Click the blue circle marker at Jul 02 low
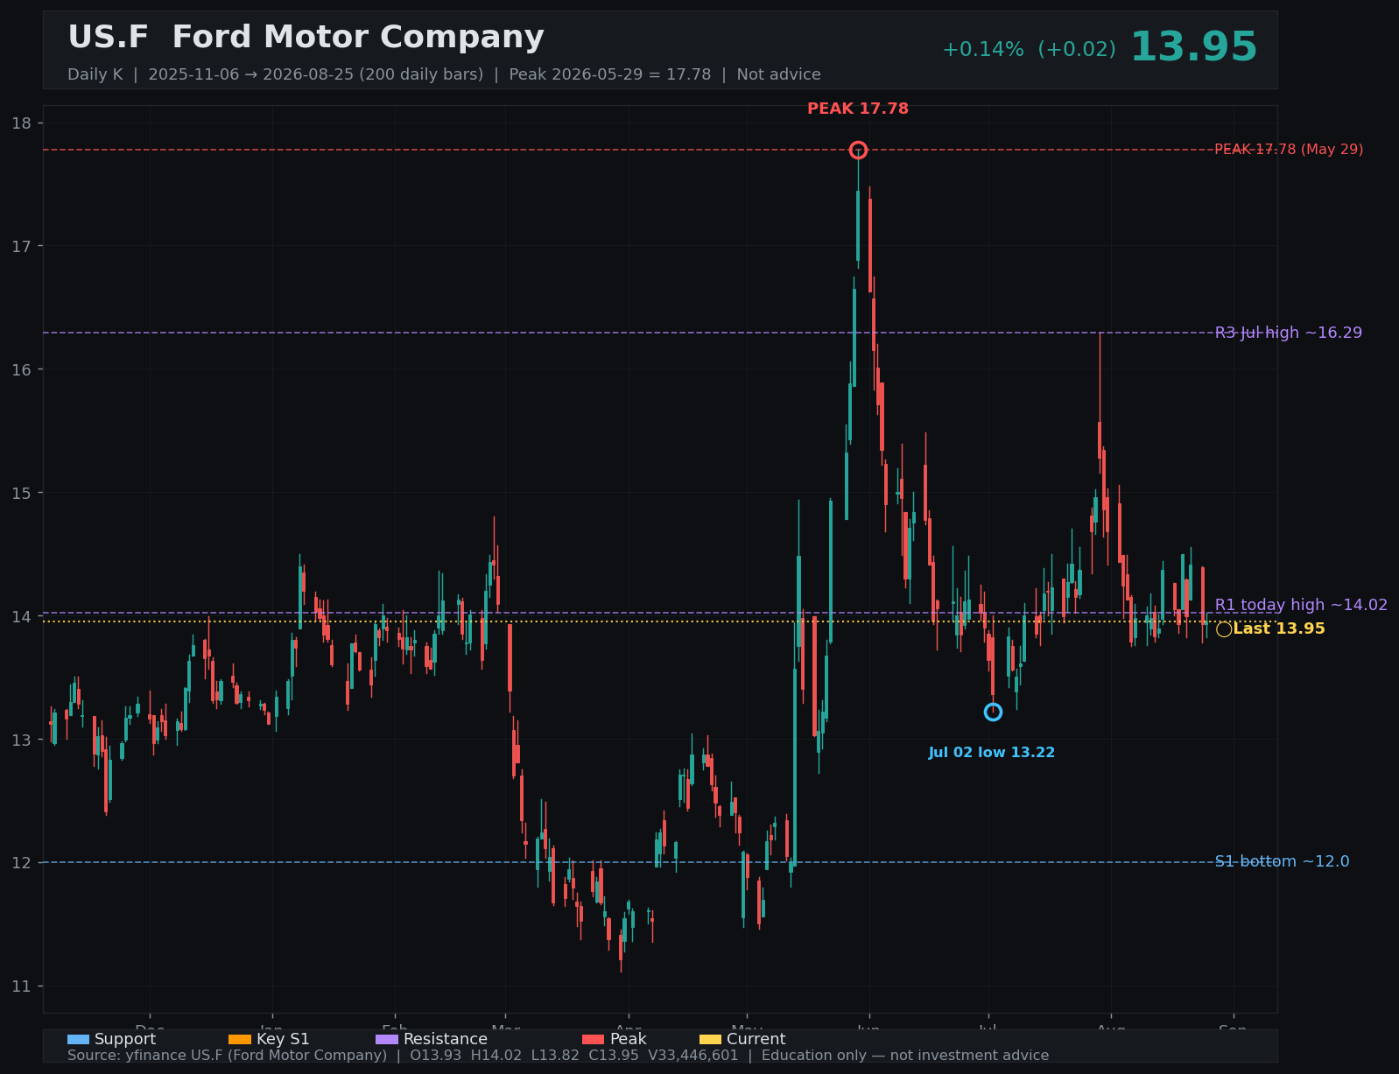The height and width of the screenshot is (1074, 1399). [x=993, y=712]
